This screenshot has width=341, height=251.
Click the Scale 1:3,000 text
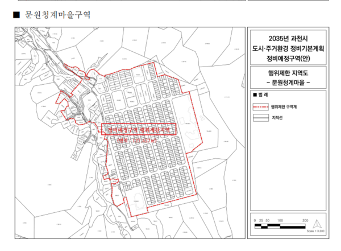314,231
